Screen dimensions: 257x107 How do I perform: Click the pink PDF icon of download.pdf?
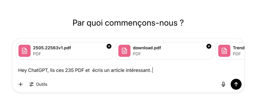124,51
